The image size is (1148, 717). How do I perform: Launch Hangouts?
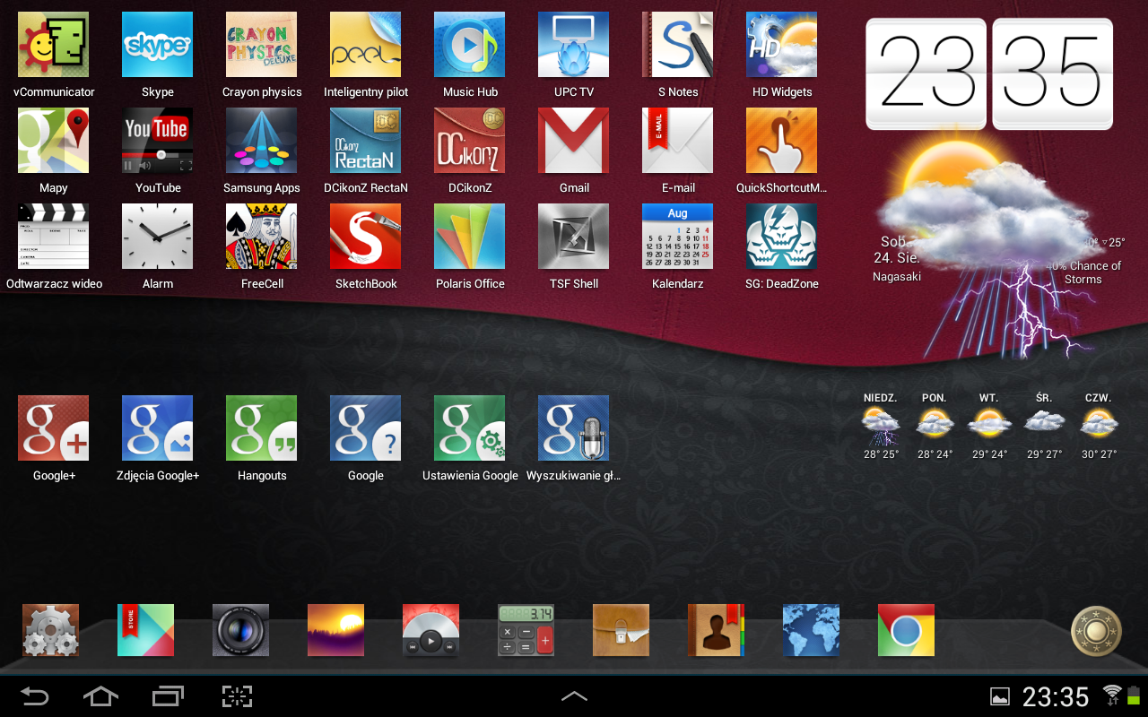262,428
